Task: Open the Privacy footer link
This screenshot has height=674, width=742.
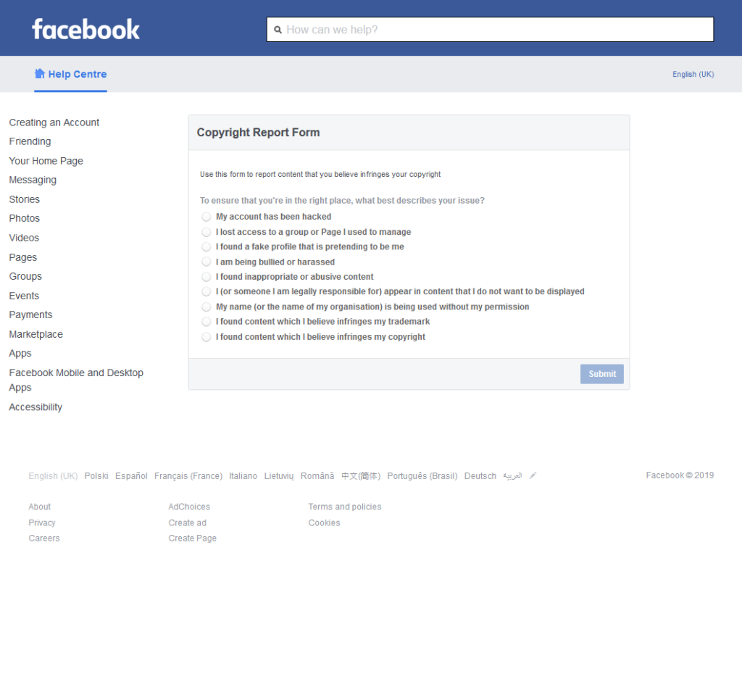Action: click(41, 523)
